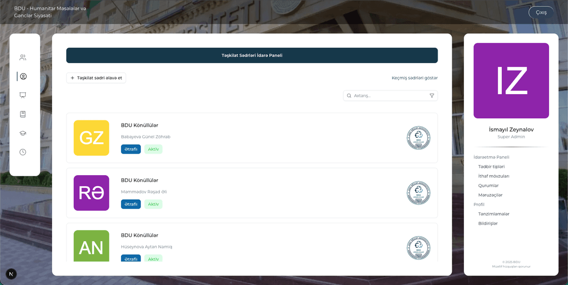Click the Çıxış logout button
The height and width of the screenshot is (285, 568).
(541, 12)
